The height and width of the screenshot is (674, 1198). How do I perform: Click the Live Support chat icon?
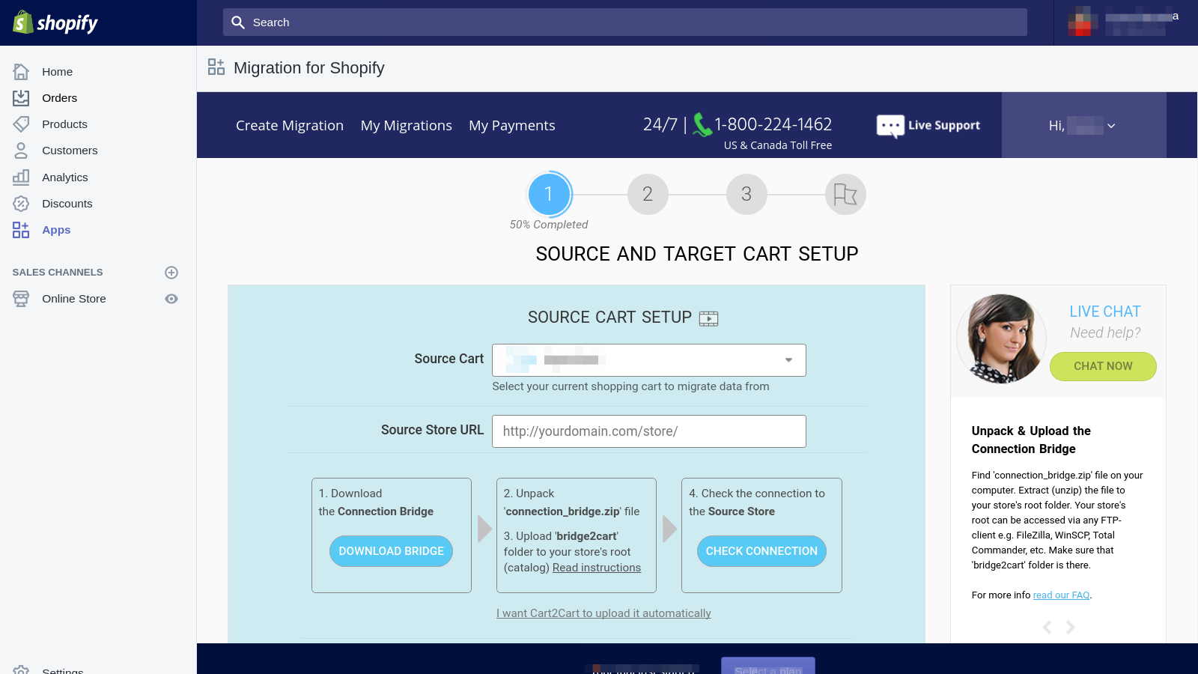click(890, 126)
